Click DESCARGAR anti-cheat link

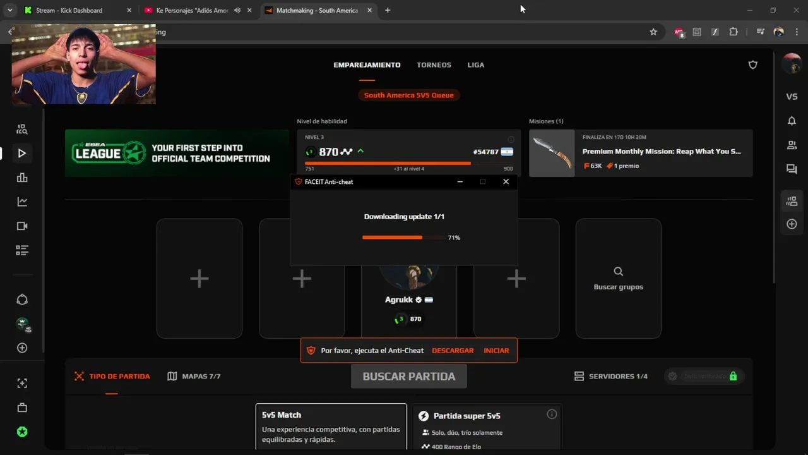tap(453, 351)
